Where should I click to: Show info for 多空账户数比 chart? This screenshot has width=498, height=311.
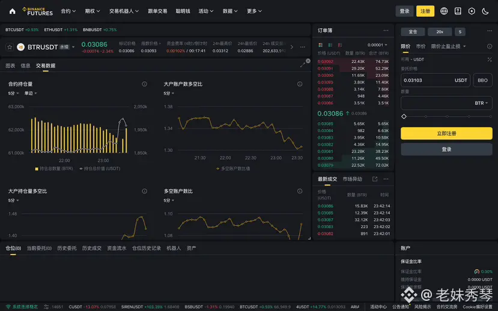[x=300, y=191]
